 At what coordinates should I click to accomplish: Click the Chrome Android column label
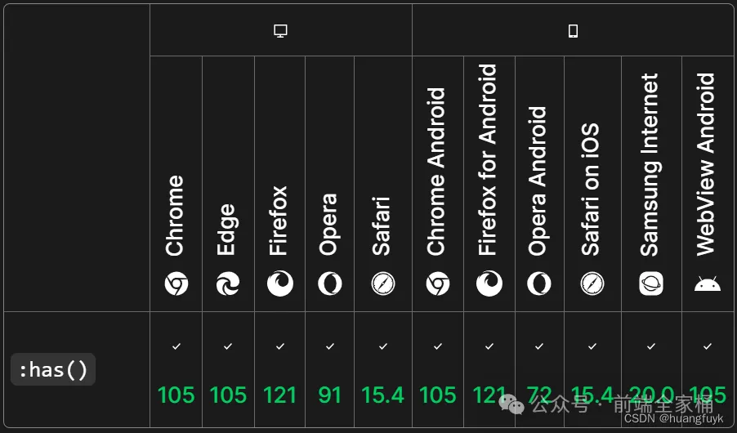(x=437, y=172)
